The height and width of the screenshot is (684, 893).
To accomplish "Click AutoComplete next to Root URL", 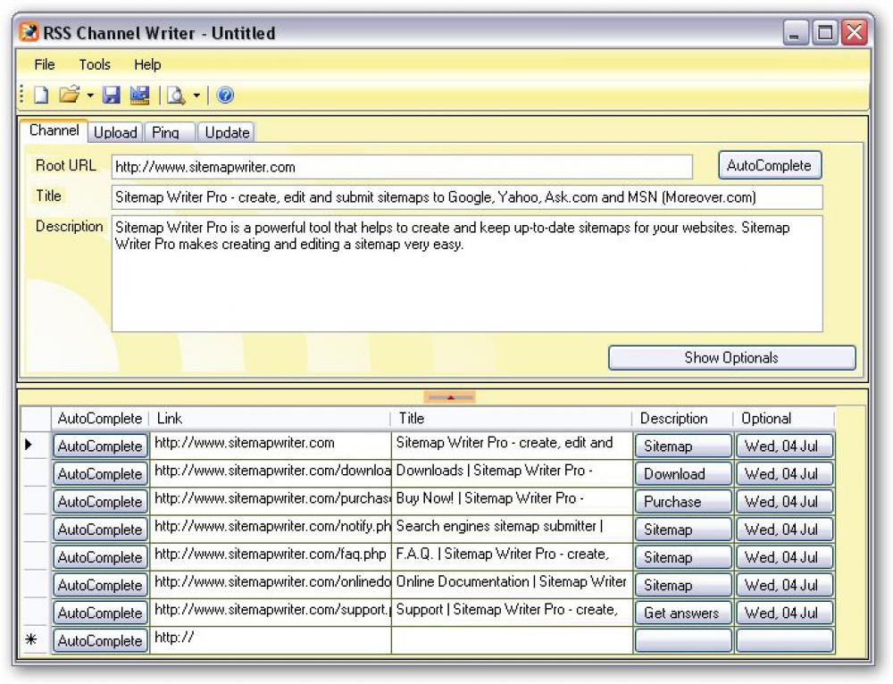I will [x=769, y=164].
